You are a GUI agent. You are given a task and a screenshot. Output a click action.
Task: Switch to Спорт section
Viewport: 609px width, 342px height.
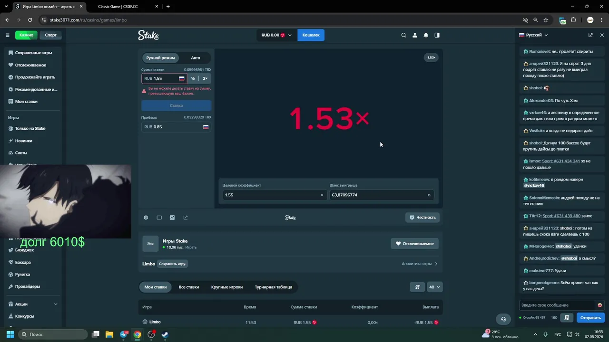pyautogui.click(x=50, y=35)
